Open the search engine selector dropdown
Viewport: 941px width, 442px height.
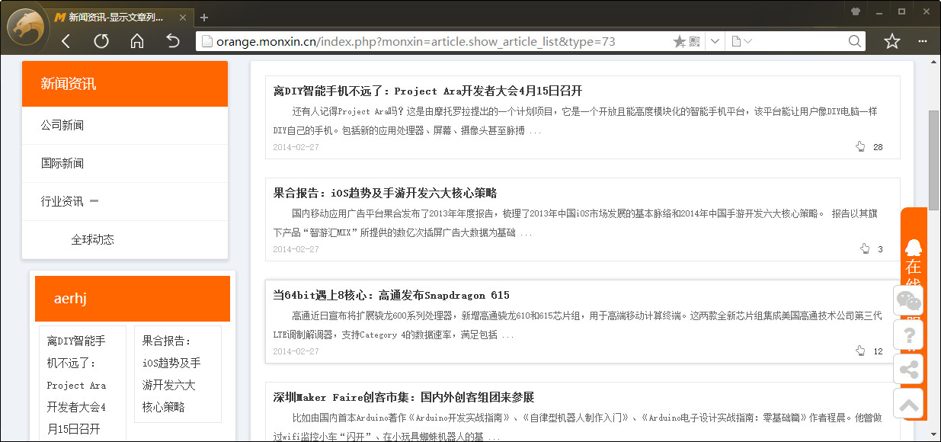[x=741, y=41]
